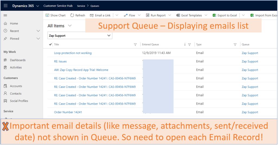Open the app launcher waffle icon
This screenshot has height=145, width=278.
(5, 6)
